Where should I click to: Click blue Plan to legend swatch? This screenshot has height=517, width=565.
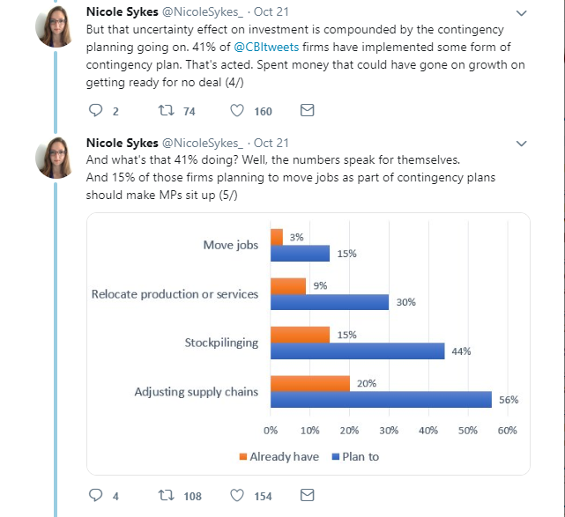pyautogui.click(x=336, y=456)
